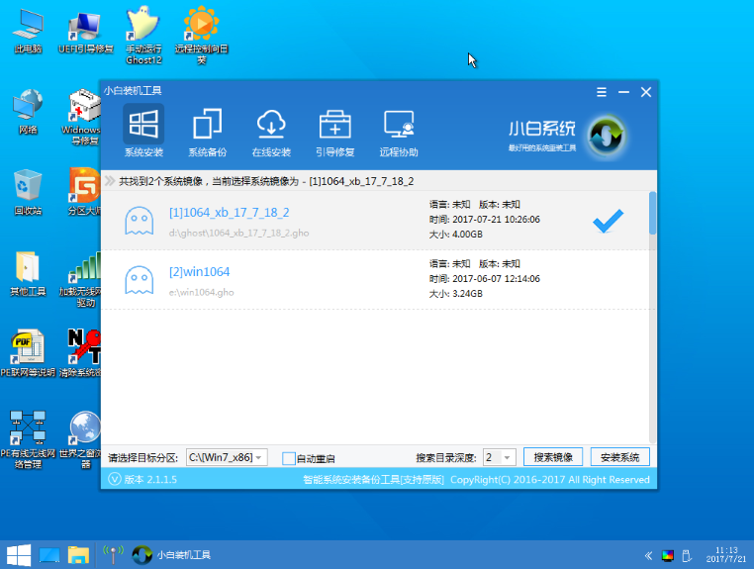Screen dimensions: 754x569
Task: Select the 系统安装 toolbar icon
Action: 143,131
